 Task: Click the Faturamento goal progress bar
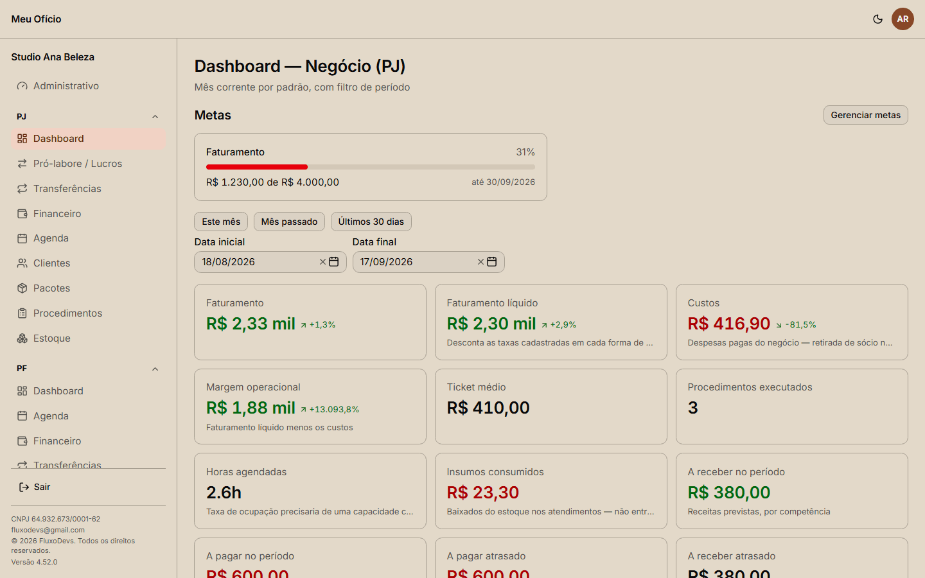pos(371,167)
